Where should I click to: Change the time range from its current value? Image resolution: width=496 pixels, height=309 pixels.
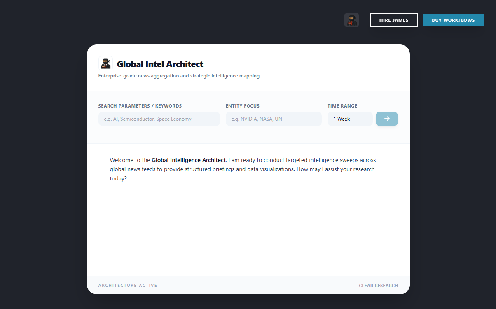coord(350,119)
